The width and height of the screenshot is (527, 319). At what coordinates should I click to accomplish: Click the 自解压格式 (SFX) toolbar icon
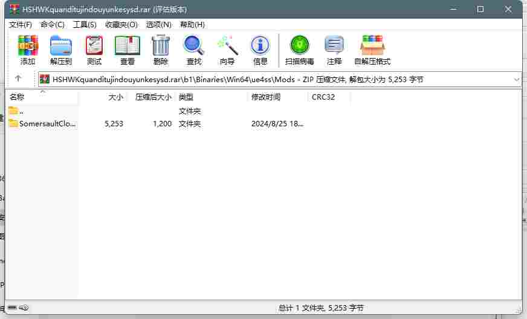372,45
